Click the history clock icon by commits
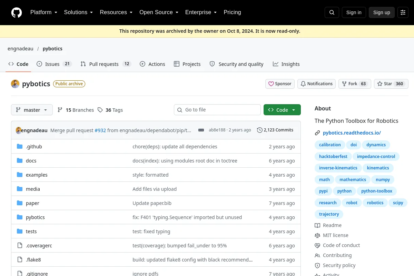Viewport: 414px width, 276px height. click(x=260, y=130)
